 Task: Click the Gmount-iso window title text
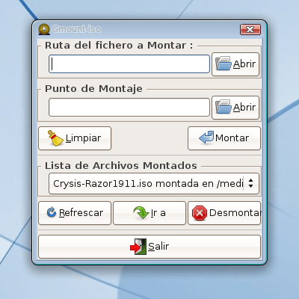coord(76,29)
